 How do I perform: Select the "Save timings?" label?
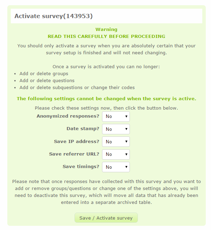[x=81, y=167]
